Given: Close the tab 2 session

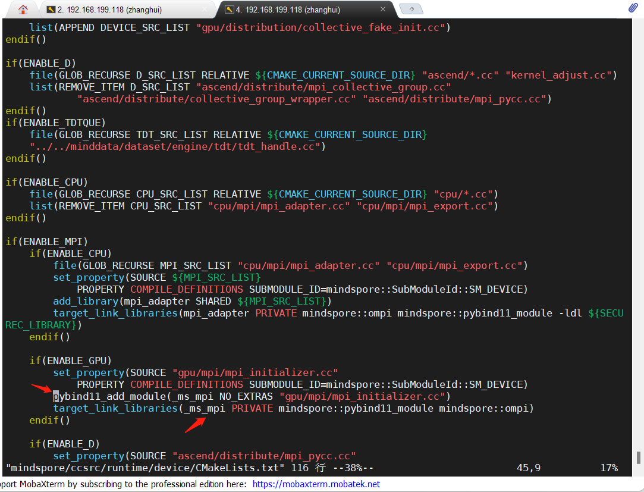Looking at the screenshot, I should point(205,9).
